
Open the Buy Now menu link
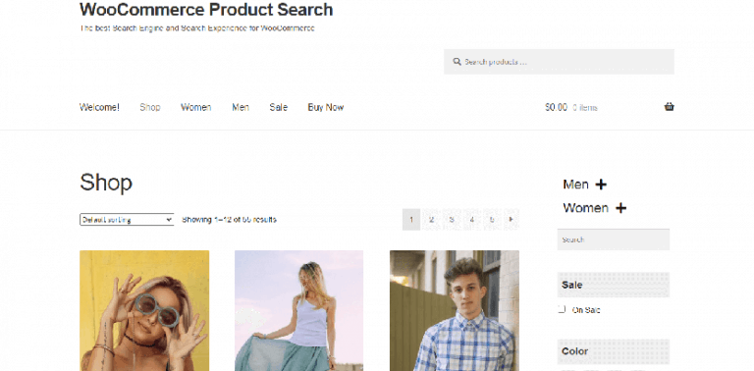click(x=326, y=107)
